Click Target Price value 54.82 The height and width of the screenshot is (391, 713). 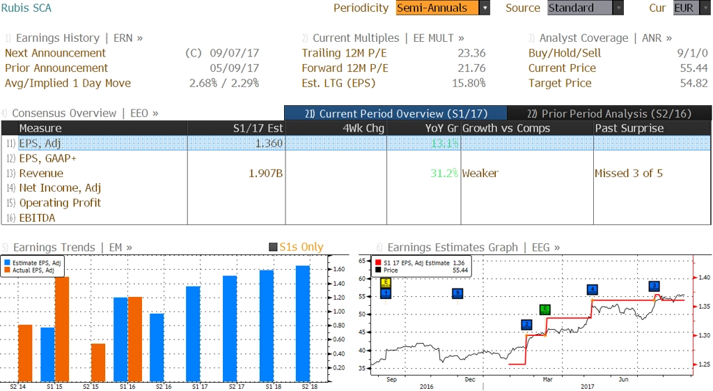click(x=694, y=83)
